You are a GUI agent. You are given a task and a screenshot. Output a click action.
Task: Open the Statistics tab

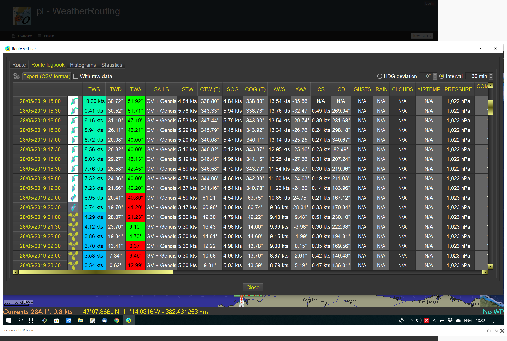pos(112,65)
